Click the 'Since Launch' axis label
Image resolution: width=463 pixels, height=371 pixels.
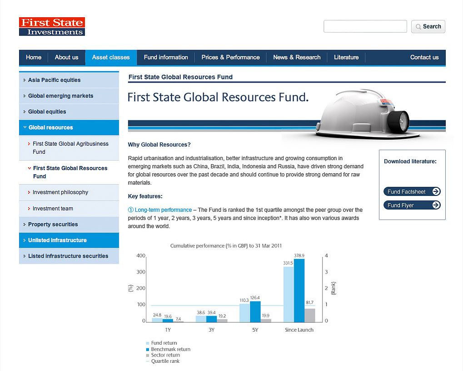299,330
